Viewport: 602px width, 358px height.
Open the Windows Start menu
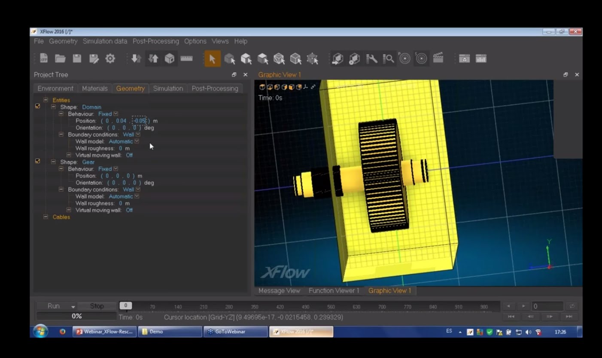(41, 332)
